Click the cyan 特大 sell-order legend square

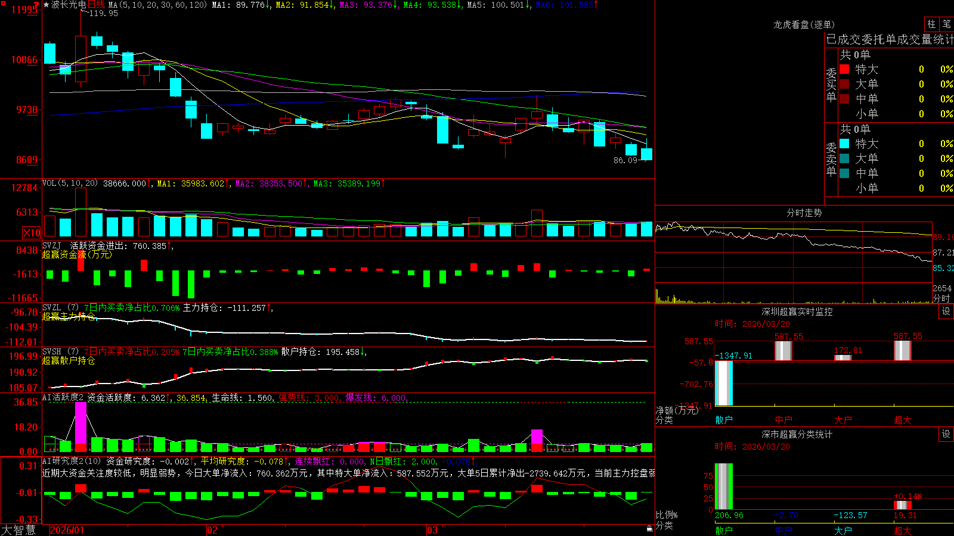tap(844, 144)
